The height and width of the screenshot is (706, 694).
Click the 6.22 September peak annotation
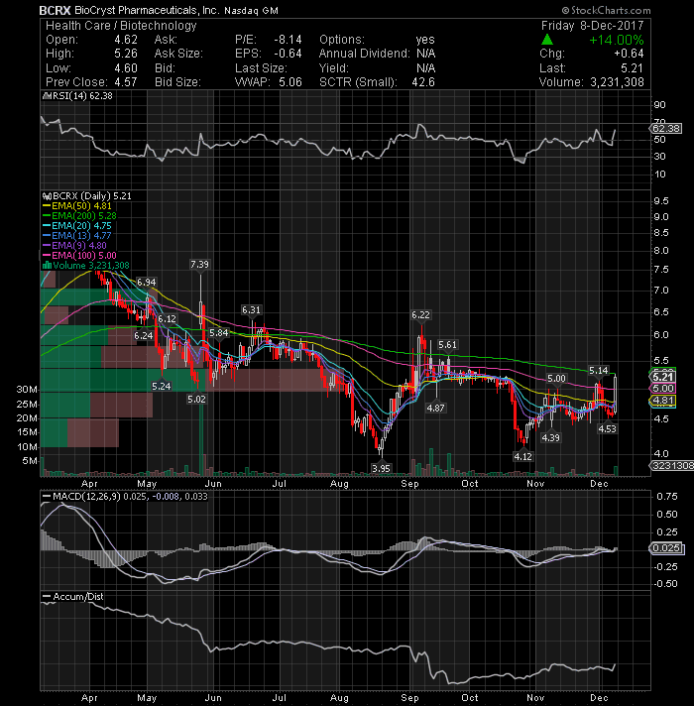[x=420, y=314]
